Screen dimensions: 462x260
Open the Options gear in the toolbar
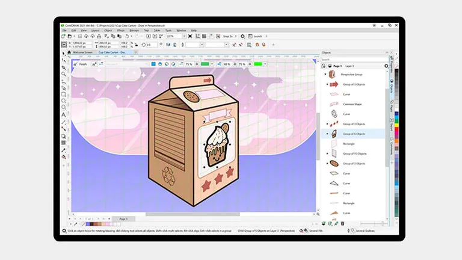point(242,37)
